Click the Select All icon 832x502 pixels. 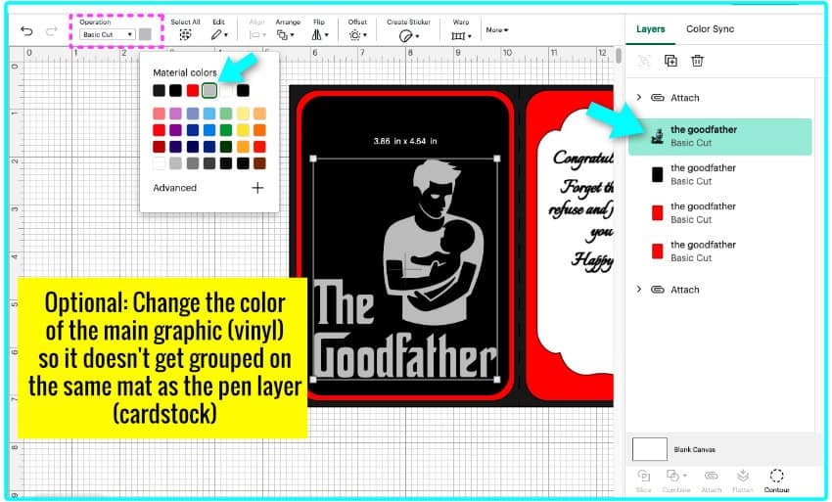185,35
